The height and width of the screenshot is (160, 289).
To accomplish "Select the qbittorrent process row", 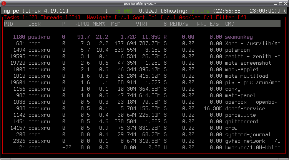I will pos(142,122).
